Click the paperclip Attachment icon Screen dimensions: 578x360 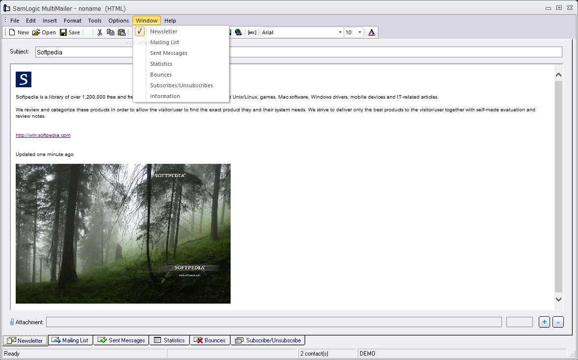(x=12, y=322)
